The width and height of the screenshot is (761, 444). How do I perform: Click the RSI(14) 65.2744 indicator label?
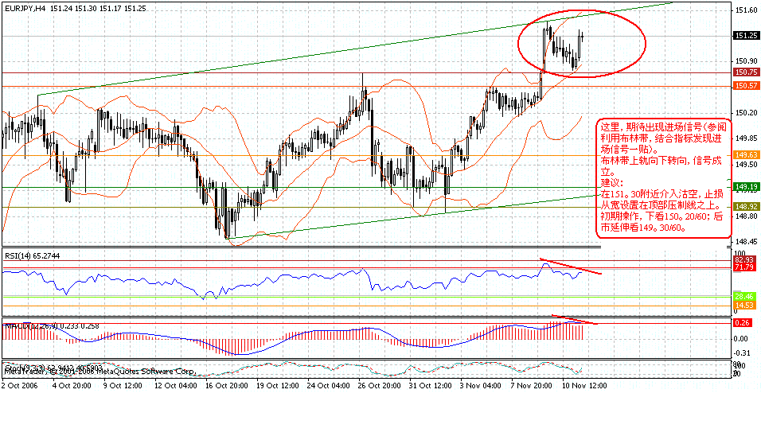point(32,255)
